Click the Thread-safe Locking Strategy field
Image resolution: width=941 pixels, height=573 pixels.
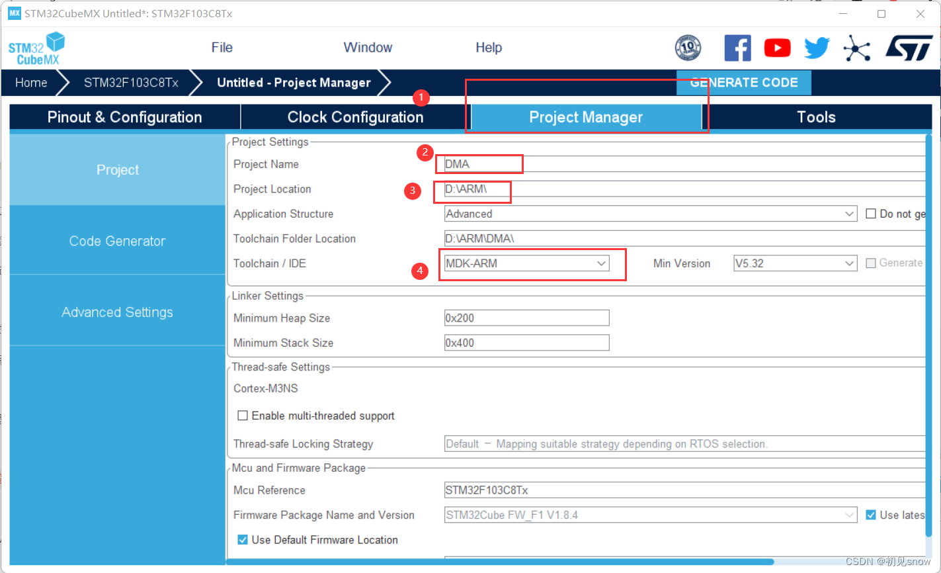pos(684,444)
